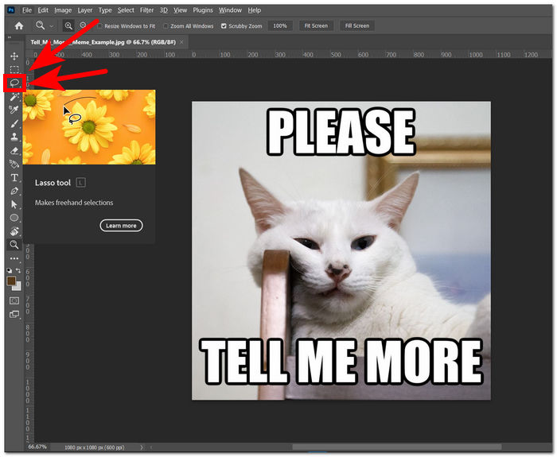Open the Plugins menu
This screenshot has height=457, width=557.
(x=203, y=10)
